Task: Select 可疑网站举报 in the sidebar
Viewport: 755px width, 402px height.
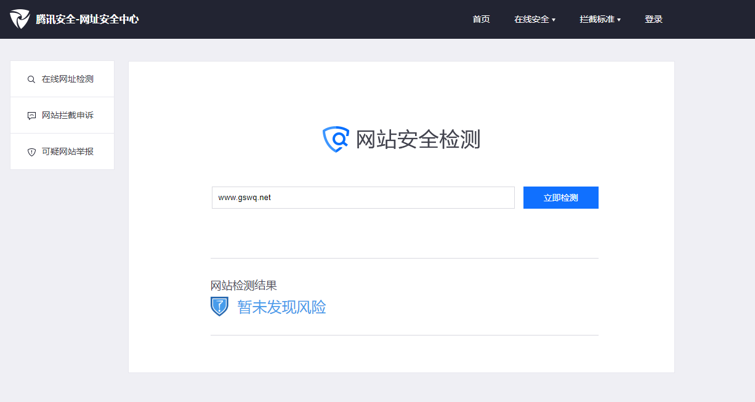Action: [x=62, y=151]
